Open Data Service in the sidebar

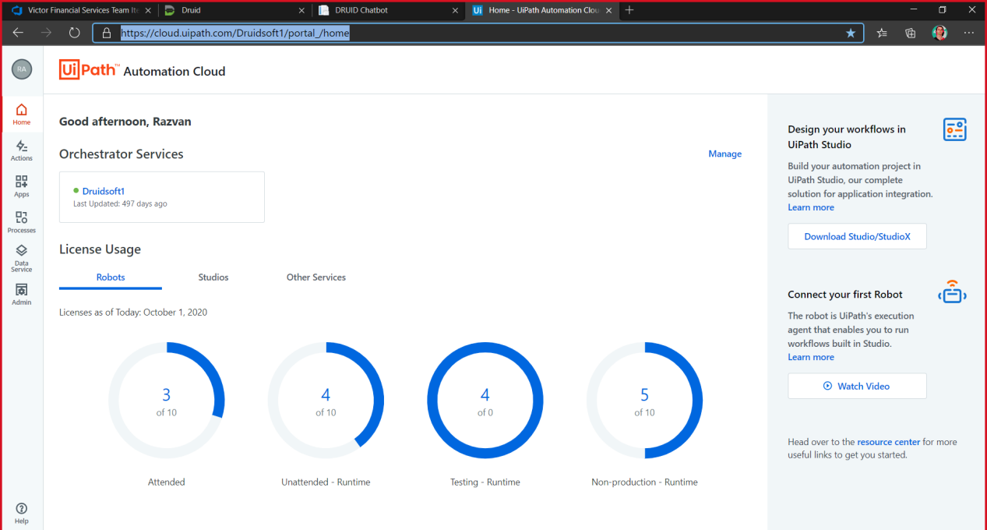(x=22, y=258)
